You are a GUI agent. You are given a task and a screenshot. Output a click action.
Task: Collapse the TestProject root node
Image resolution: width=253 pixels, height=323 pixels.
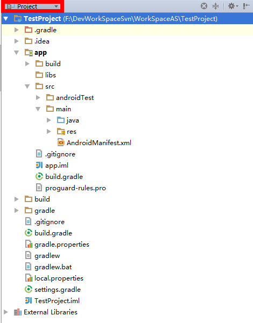click(x=6, y=19)
